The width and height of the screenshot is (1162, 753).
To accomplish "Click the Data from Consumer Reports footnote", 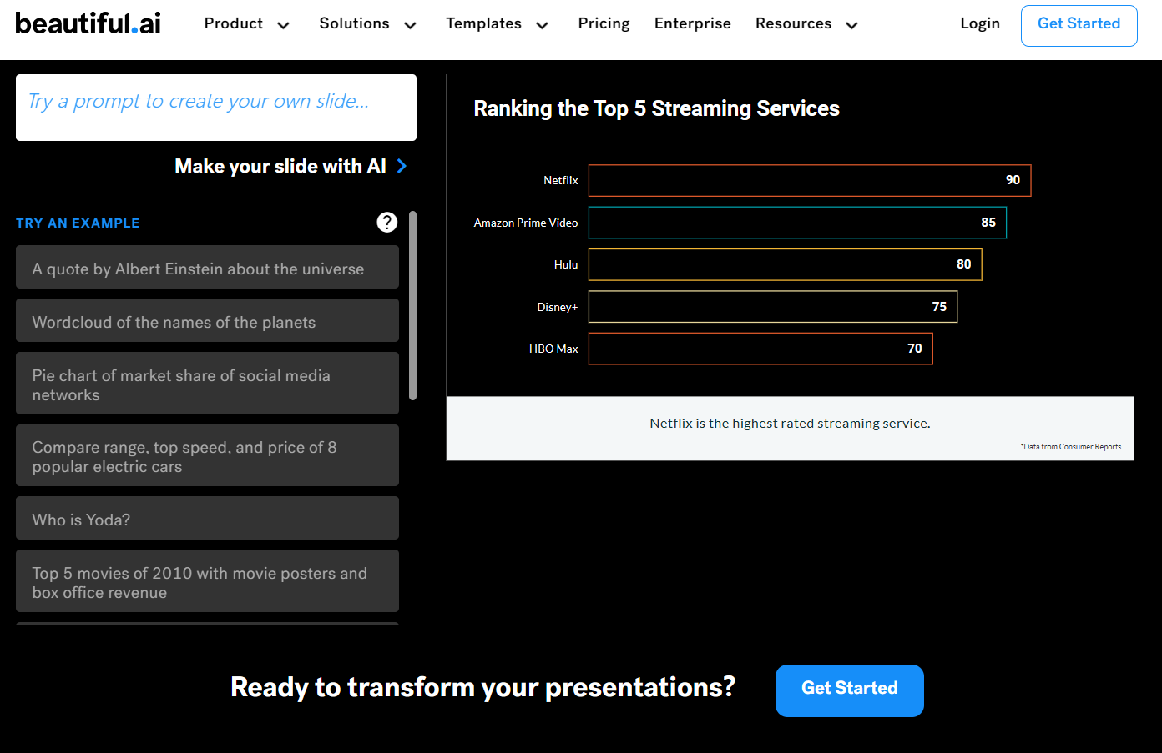I will point(1072,447).
